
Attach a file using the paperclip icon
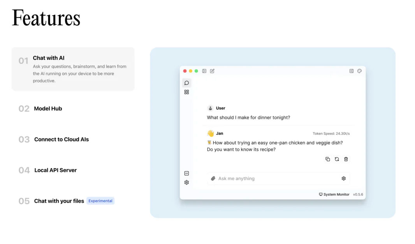pyautogui.click(x=213, y=179)
